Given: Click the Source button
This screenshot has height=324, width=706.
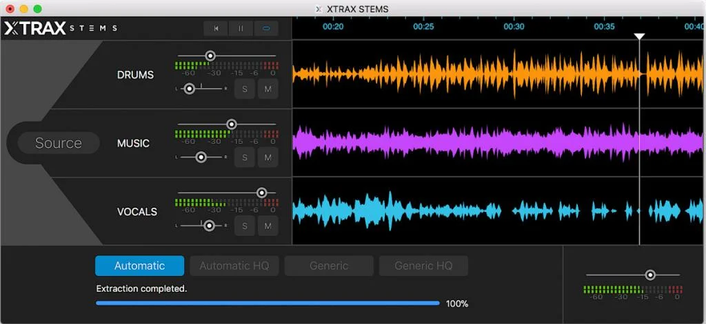Looking at the screenshot, I should 59,143.
